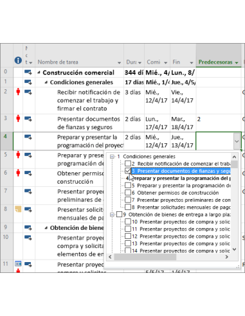Collapse Obtención de bienes summary in grid
The width and height of the screenshot is (245, 316).
pos(46,228)
